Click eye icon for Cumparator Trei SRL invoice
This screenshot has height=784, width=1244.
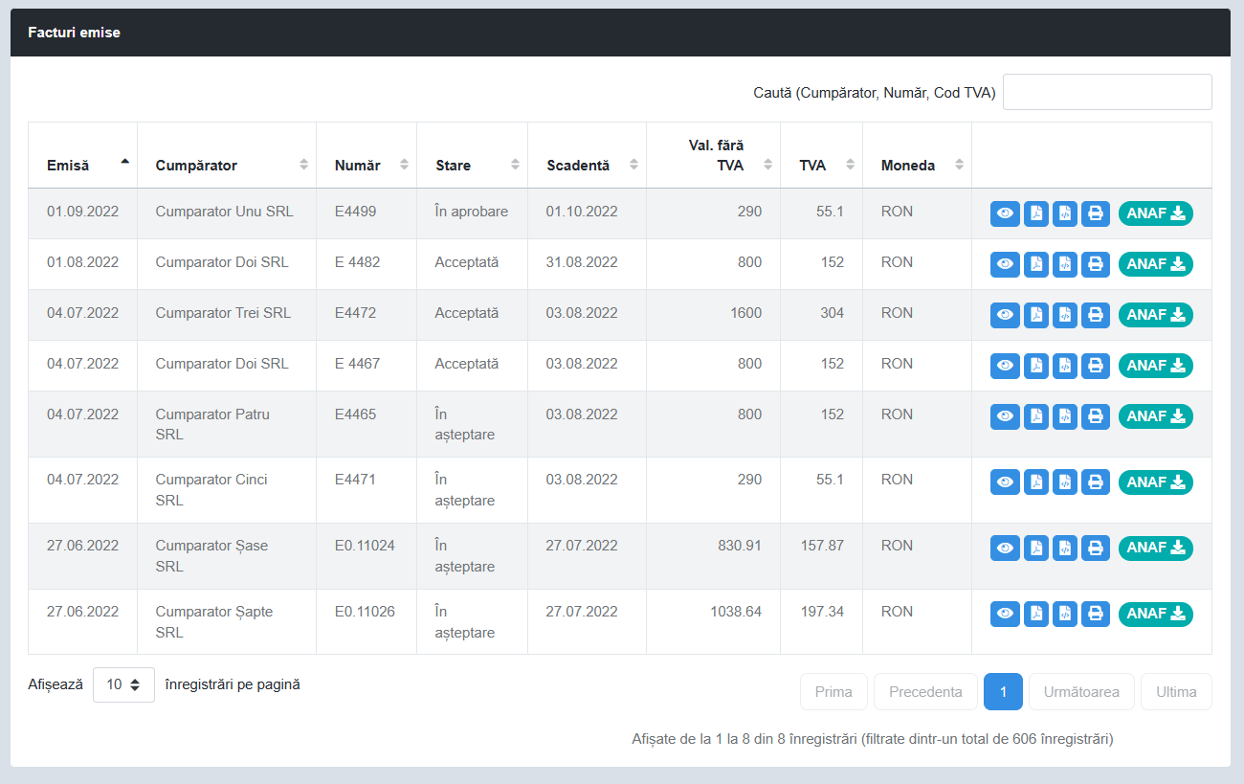[1005, 315]
